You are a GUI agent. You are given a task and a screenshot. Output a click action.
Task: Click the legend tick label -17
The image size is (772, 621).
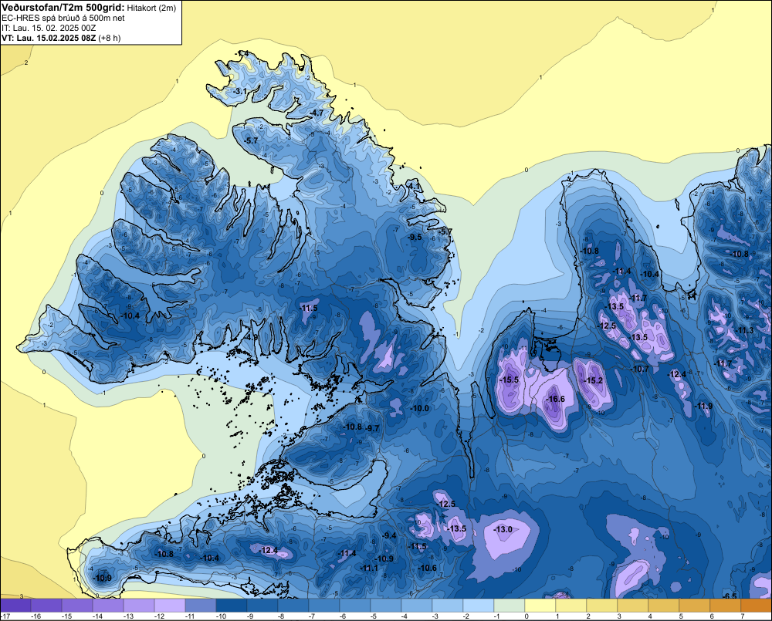pyautogui.click(x=5, y=616)
